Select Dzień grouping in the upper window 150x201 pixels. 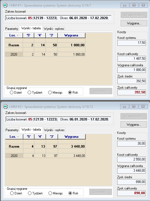tap(16, 93)
